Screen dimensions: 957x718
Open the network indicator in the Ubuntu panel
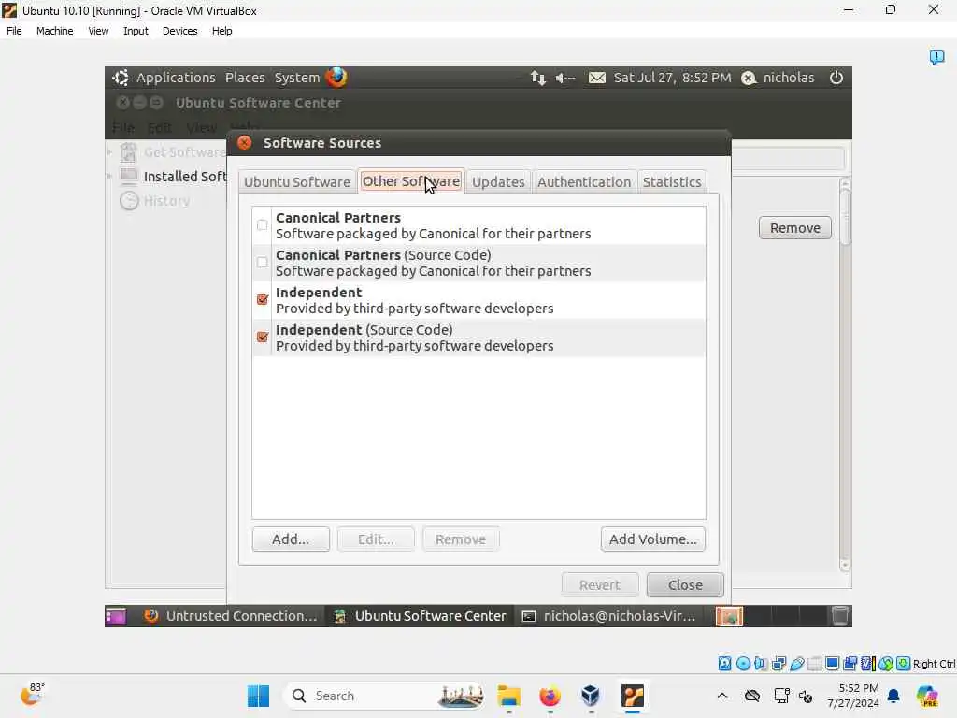(x=537, y=78)
